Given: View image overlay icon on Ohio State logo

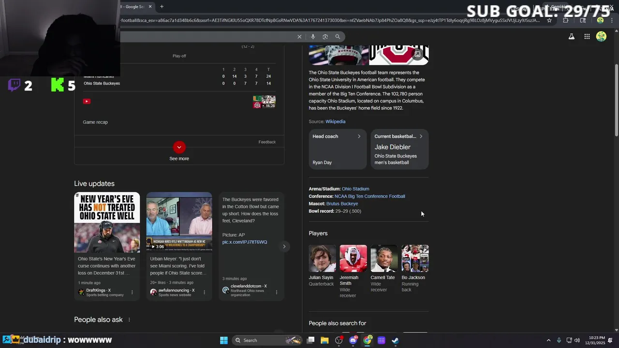Looking at the screenshot, I should 417,54.
